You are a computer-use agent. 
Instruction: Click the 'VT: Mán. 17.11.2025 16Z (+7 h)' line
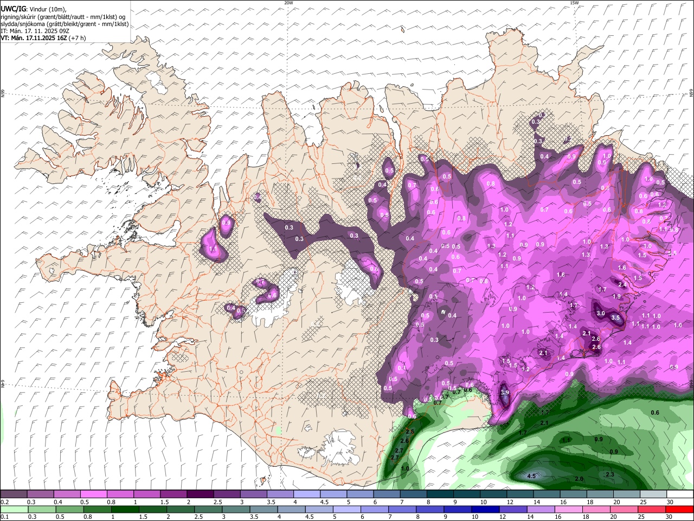tap(43, 38)
